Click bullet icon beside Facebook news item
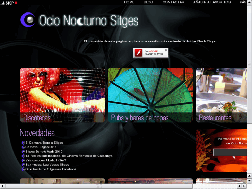The height and width of the screenshot is (189, 252). click(x=23, y=169)
